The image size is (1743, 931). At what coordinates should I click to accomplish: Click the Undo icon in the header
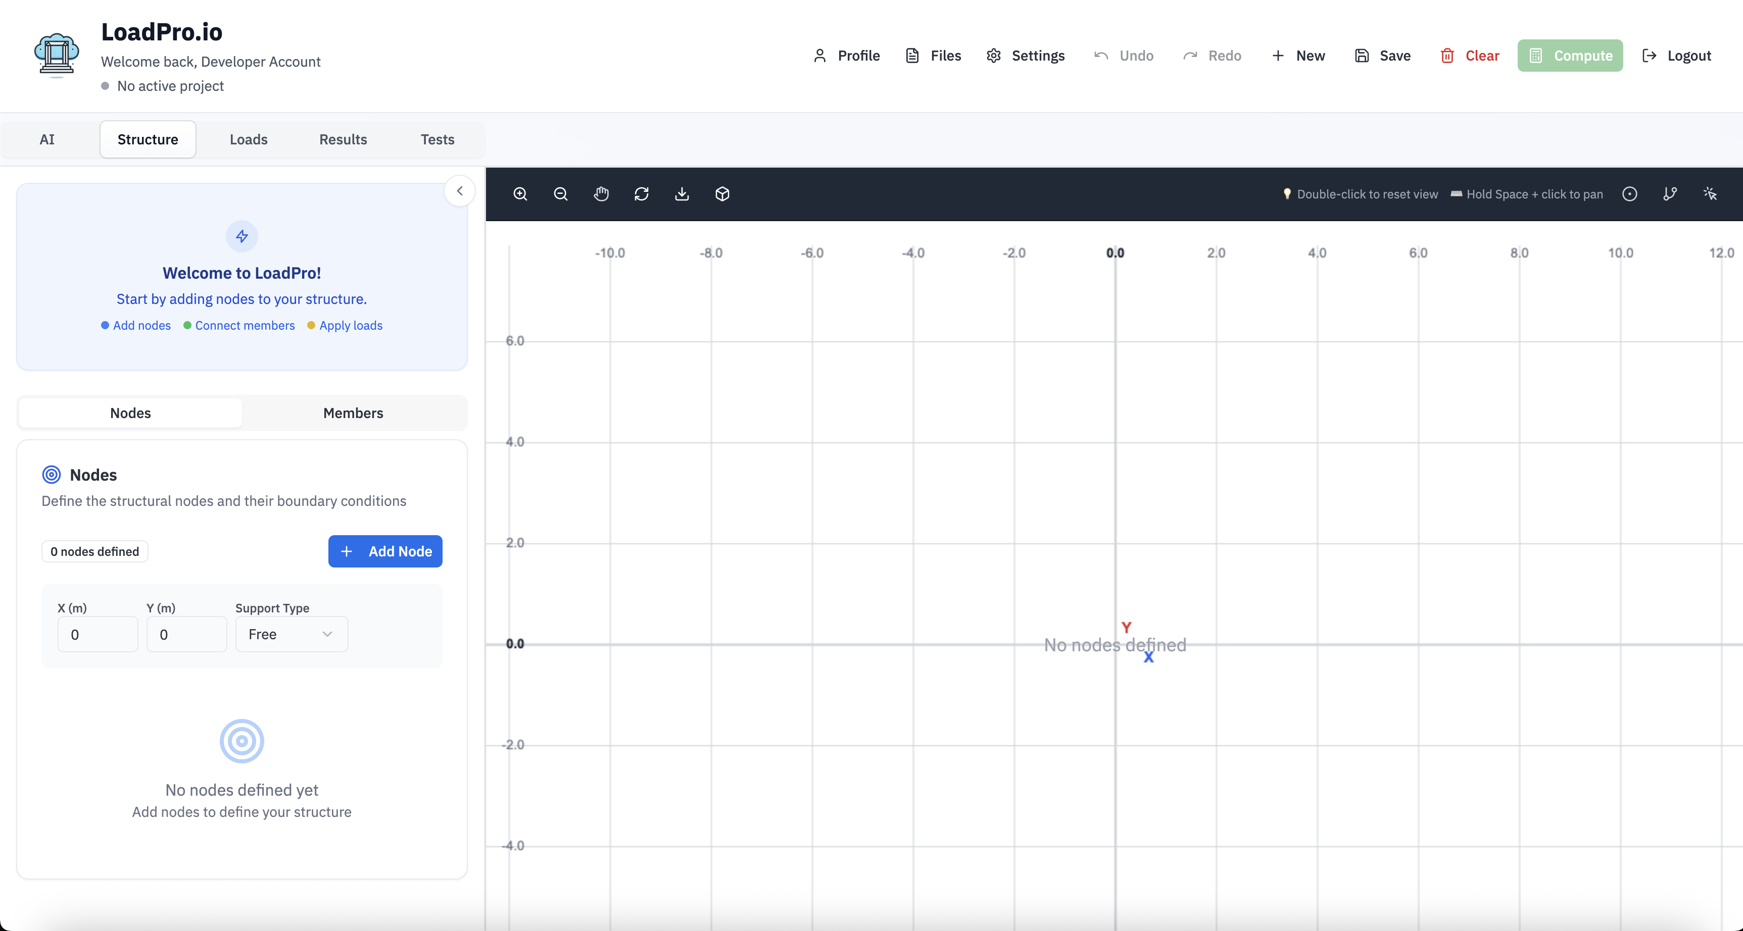coord(1100,56)
